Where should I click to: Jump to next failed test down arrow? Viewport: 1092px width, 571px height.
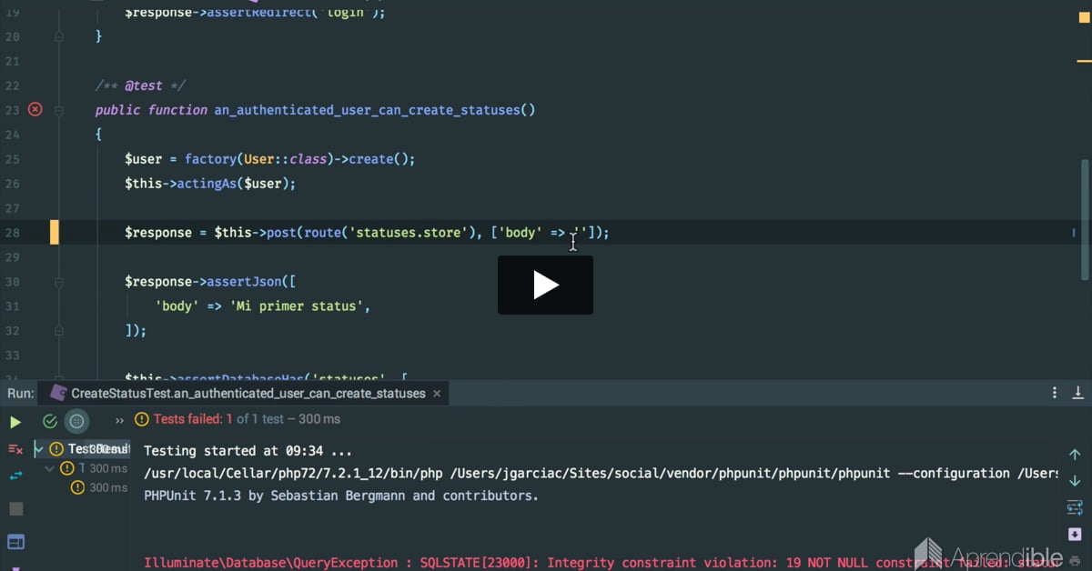pyautogui.click(x=1075, y=480)
